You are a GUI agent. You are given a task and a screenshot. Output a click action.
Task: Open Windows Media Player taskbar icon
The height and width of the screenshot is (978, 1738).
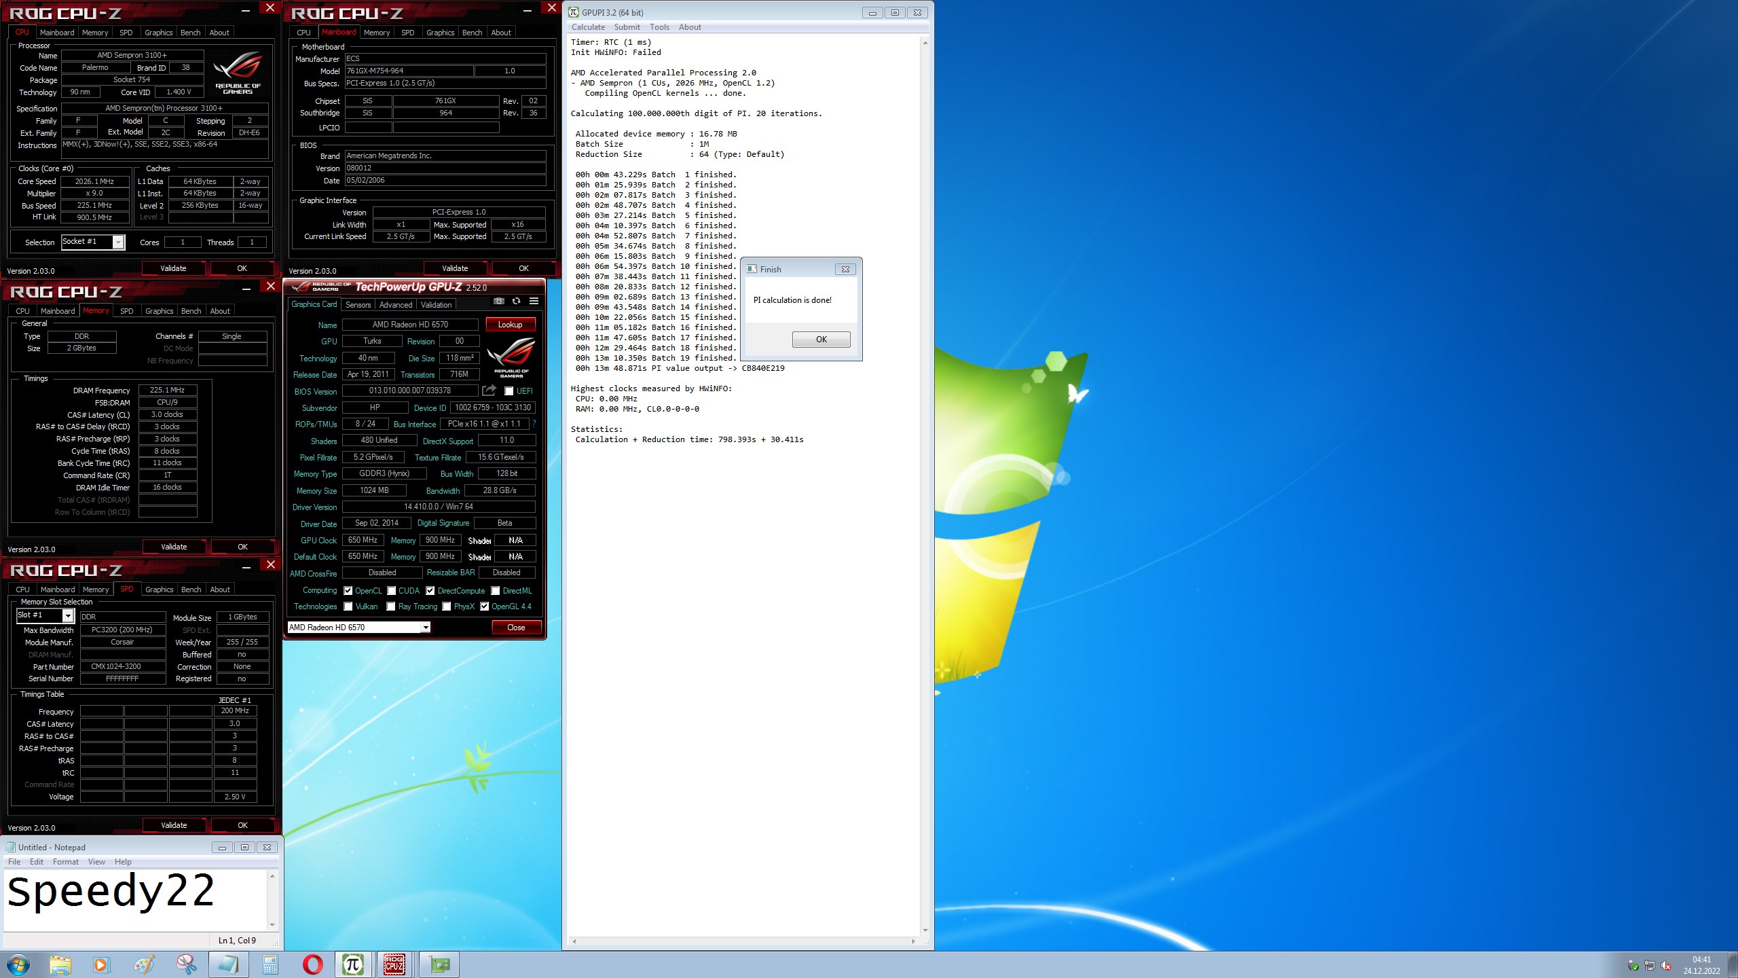click(x=100, y=964)
